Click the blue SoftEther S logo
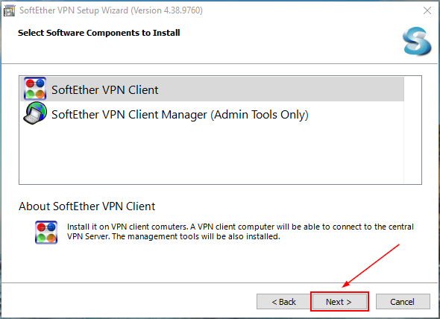Viewport: 440px width, 319px height. click(416, 41)
